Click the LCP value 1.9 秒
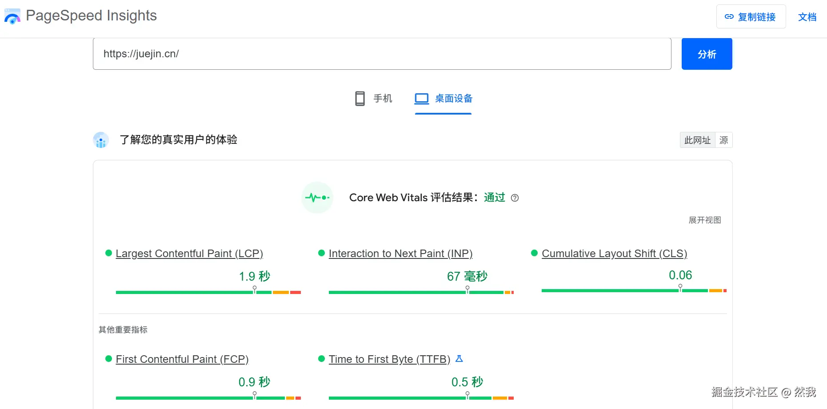 [x=255, y=276]
